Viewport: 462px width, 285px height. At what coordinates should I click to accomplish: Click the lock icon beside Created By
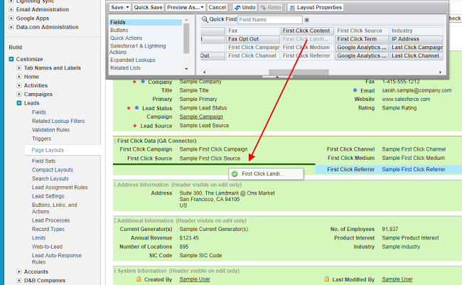click(x=139, y=279)
